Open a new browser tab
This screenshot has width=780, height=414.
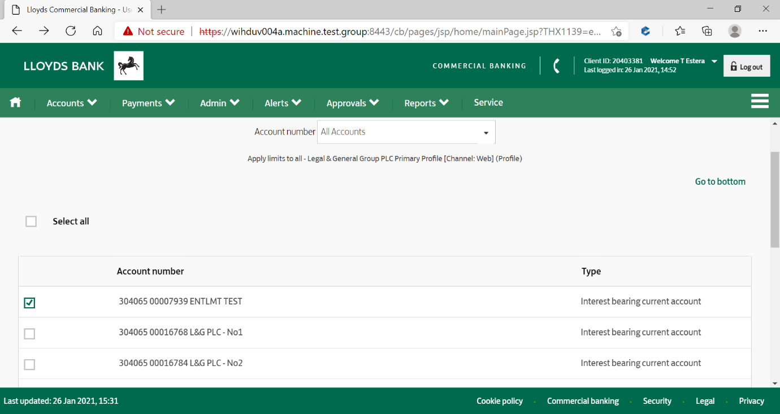tap(162, 10)
